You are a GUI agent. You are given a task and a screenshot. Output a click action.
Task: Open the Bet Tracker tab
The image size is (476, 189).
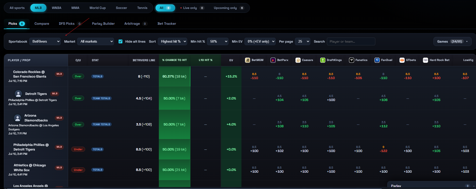167,24
